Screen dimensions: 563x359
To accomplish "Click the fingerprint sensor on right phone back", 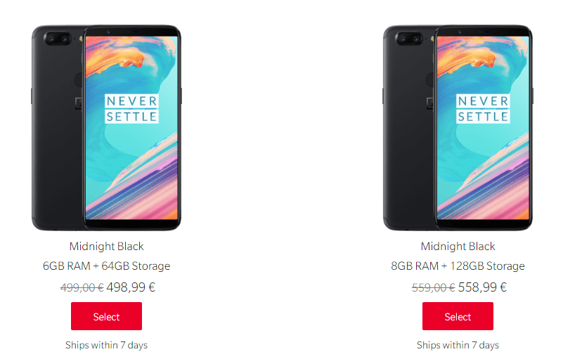I will coord(430,79).
